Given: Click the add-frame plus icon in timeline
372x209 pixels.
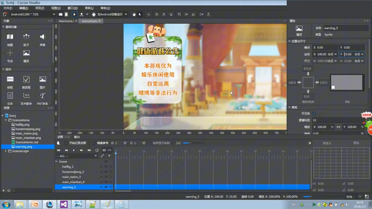Looking at the screenshot, I should click(x=109, y=156).
